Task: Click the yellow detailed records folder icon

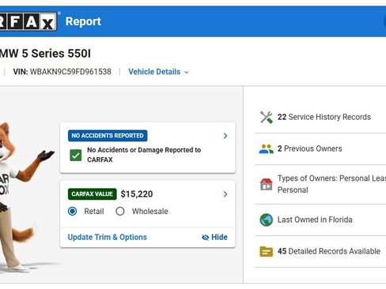Action: point(267,251)
